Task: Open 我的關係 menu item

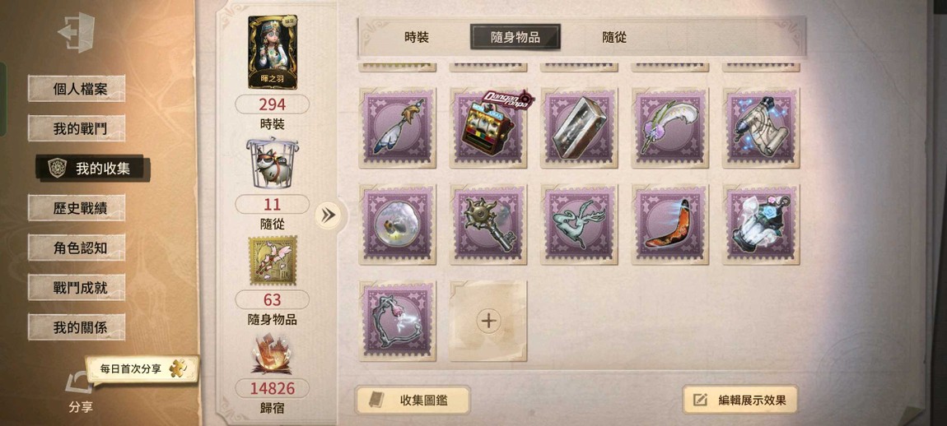Action: [x=77, y=327]
